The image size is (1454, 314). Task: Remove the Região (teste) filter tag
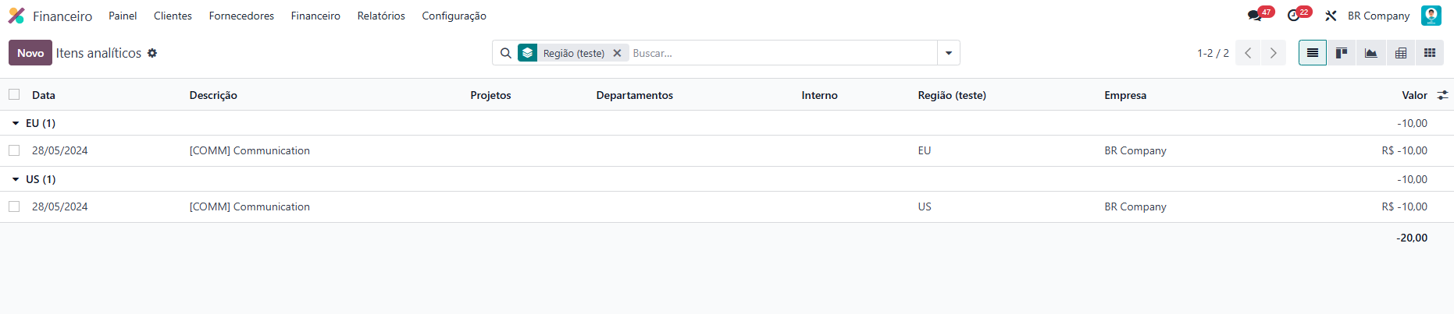(x=617, y=53)
